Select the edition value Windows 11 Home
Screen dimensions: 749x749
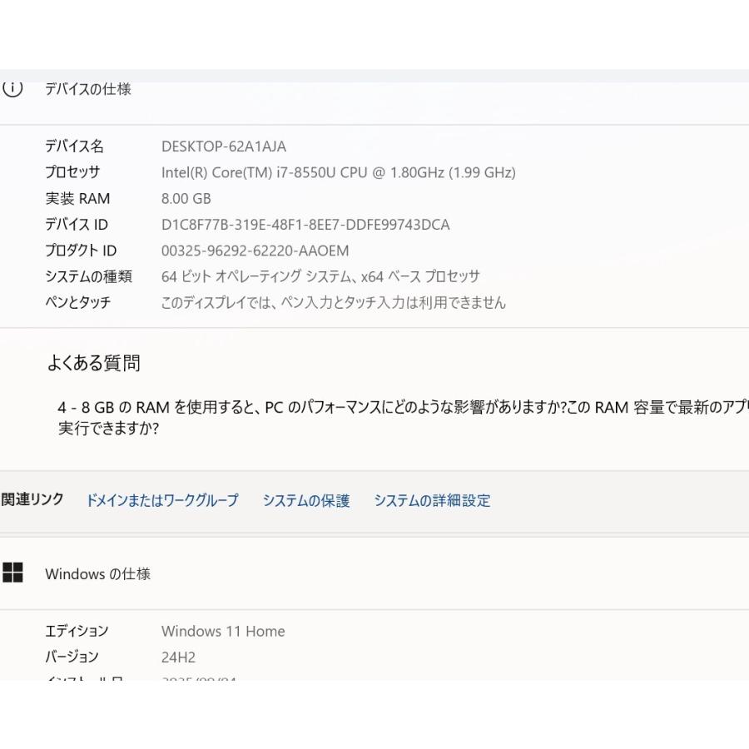(x=223, y=631)
